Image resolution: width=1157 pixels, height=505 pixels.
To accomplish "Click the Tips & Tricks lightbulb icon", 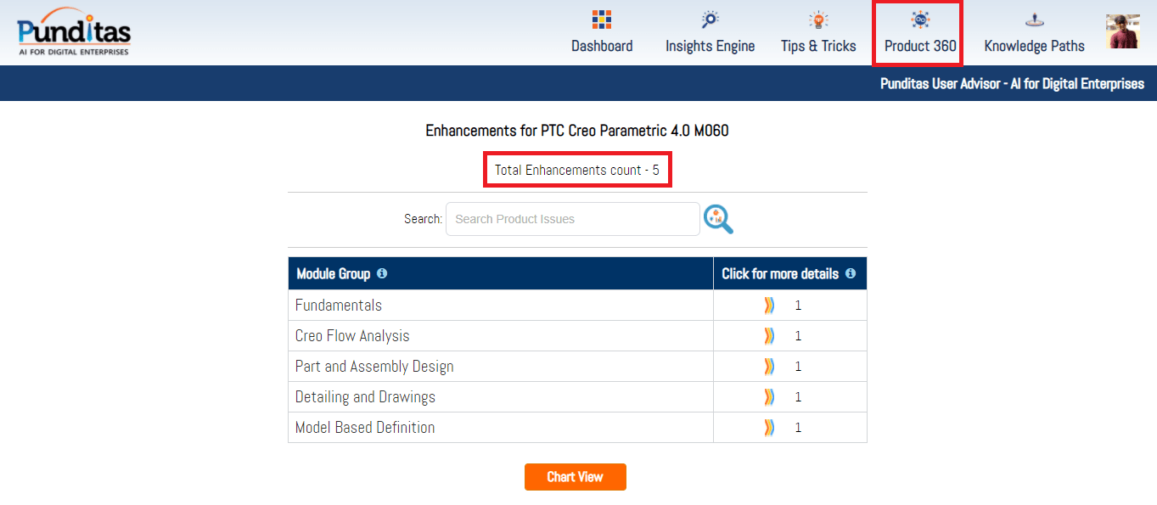I will pyautogui.click(x=818, y=20).
